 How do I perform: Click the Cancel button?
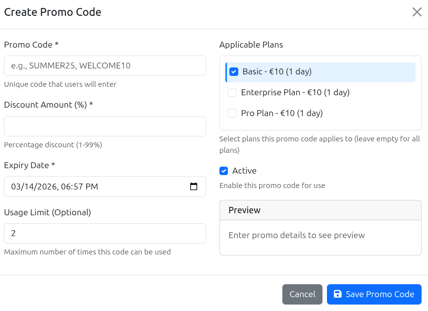(302, 294)
